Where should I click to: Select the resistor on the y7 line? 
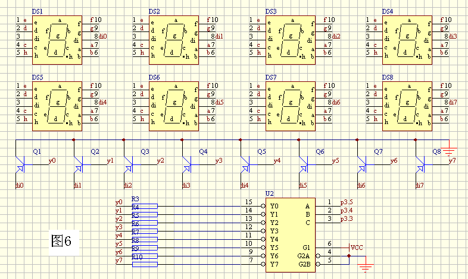145,264
